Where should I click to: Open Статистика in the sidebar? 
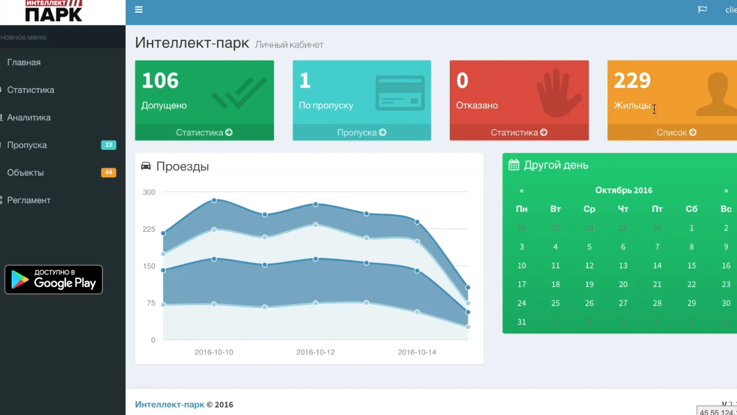(63, 90)
